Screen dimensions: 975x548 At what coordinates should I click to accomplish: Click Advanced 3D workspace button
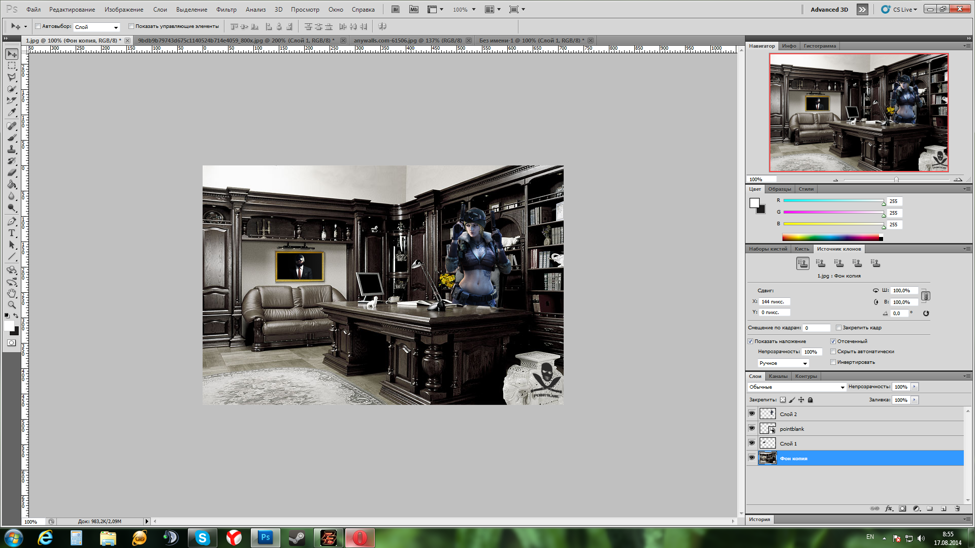(x=829, y=10)
